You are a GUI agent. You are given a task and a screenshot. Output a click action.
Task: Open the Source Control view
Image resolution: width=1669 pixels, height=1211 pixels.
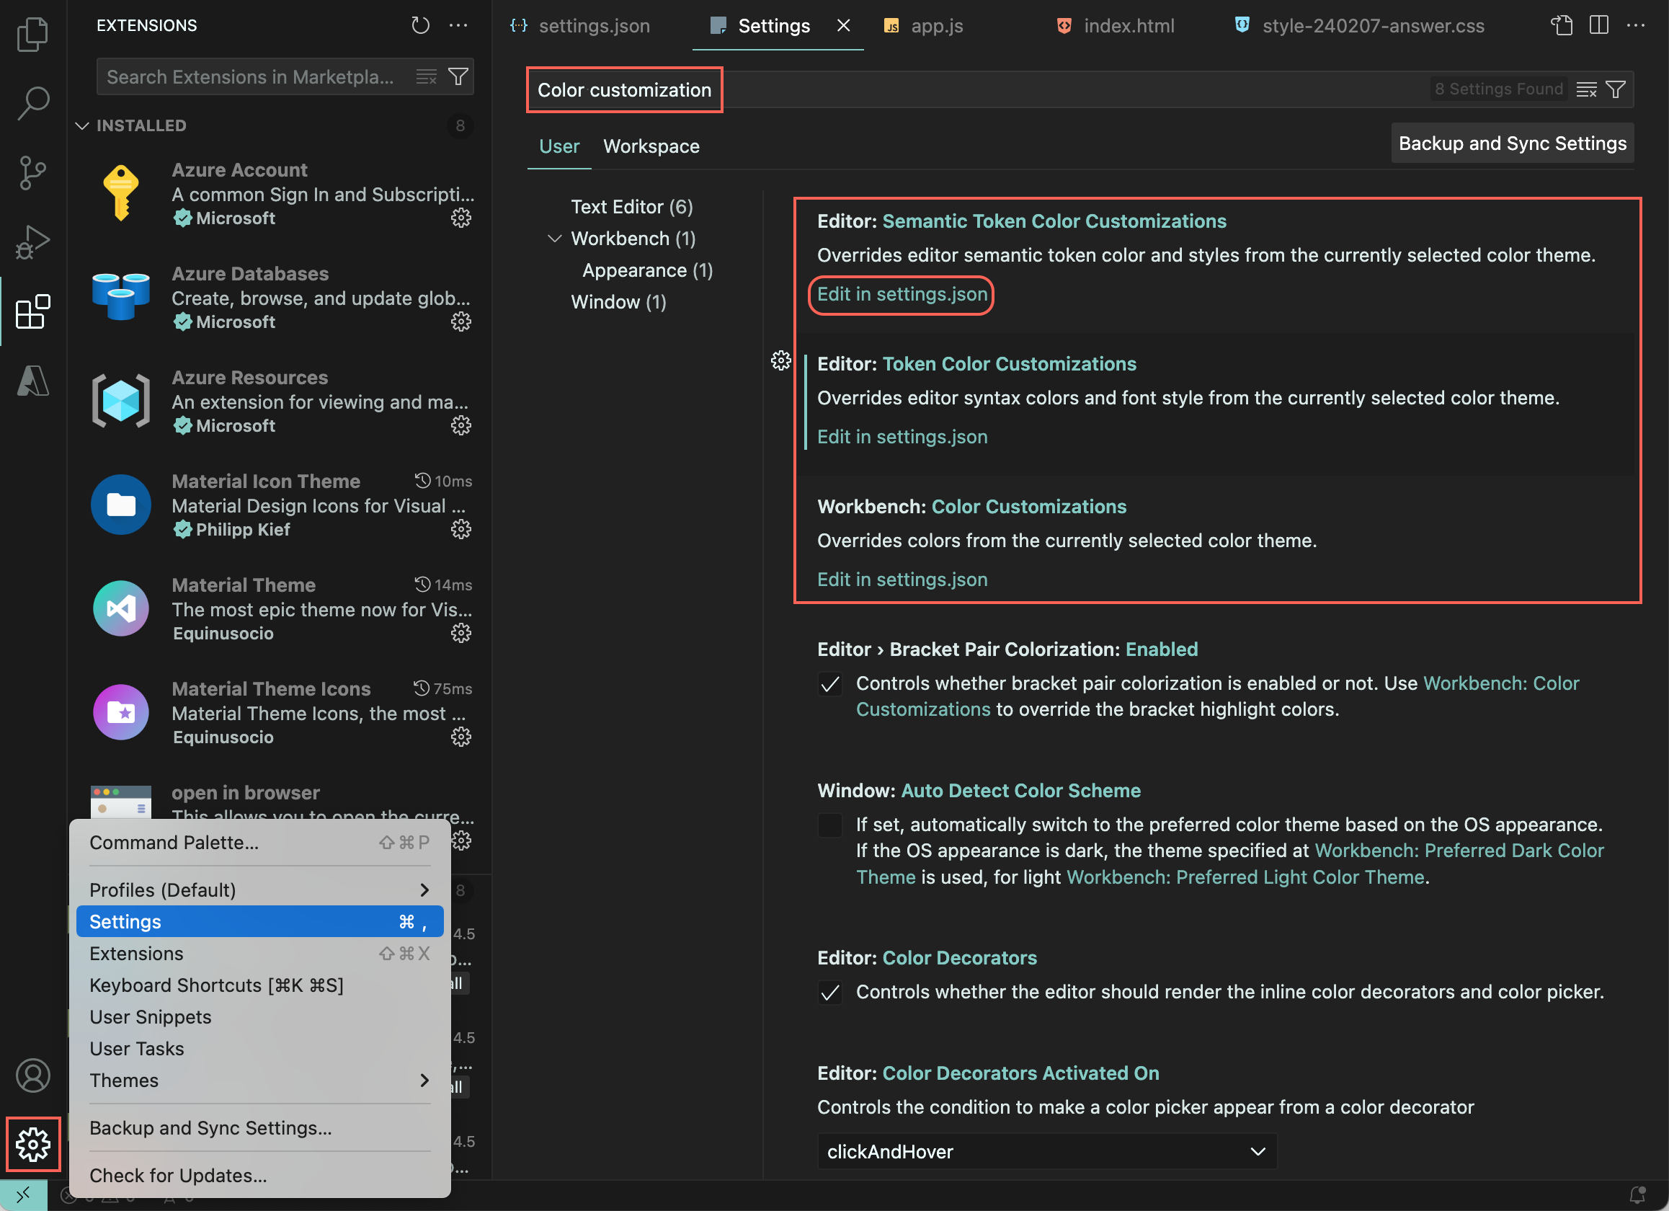(x=32, y=172)
